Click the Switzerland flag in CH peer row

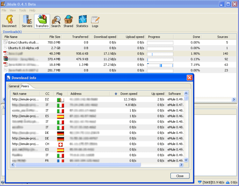61,144
